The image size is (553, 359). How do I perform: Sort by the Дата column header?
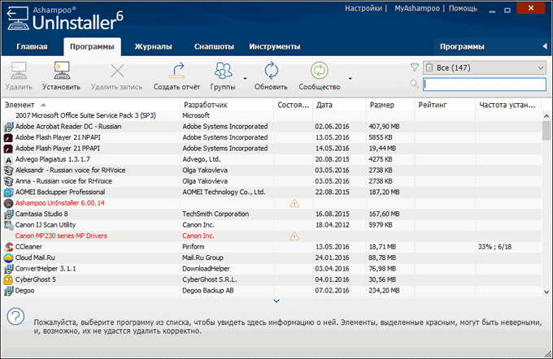[x=339, y=105]
